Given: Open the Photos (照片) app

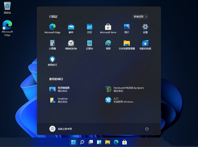Looking at the screenshot, I should coord(127,28).
